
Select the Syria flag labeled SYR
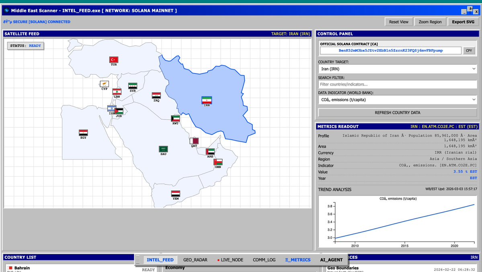133,86
